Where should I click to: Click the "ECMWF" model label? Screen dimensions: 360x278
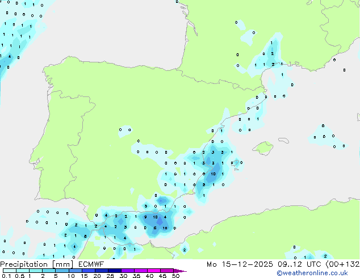[x=91, y=264]
